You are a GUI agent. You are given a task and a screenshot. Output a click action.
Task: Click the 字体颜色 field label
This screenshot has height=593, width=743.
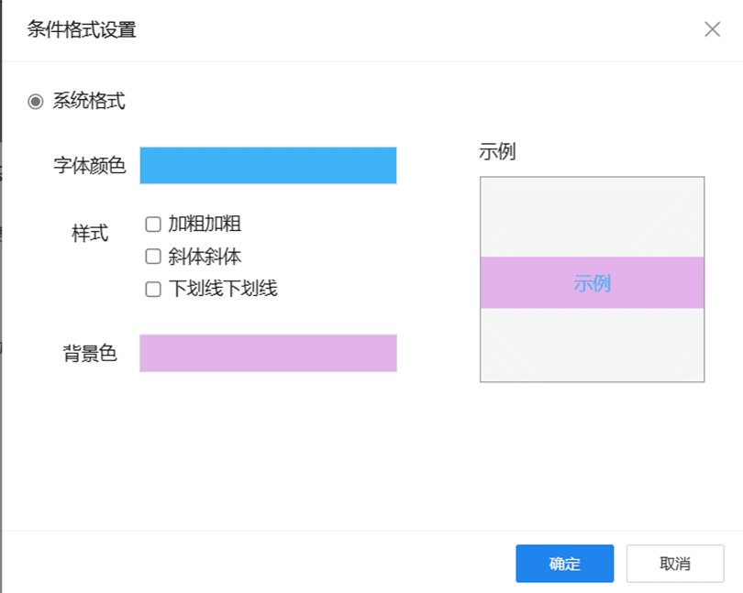(x=90, y=165)
